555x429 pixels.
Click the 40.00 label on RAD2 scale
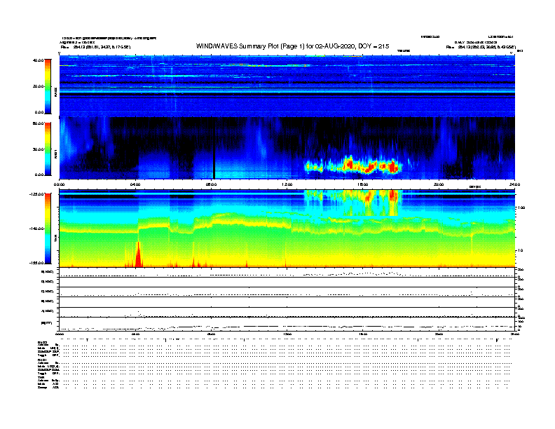click(x=38, y=60)
